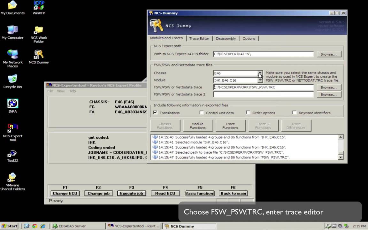Open the My Computer desktop icon
Viewport: 368px width, 230px height.
(12, 32)
